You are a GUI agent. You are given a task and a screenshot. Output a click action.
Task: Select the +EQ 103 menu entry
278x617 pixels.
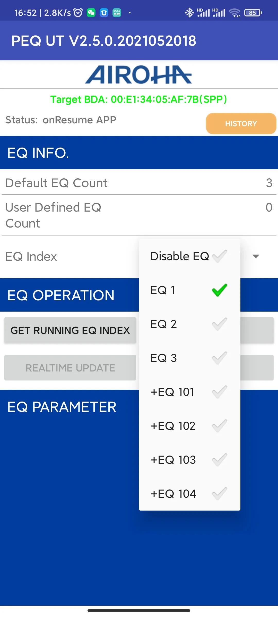173,460
